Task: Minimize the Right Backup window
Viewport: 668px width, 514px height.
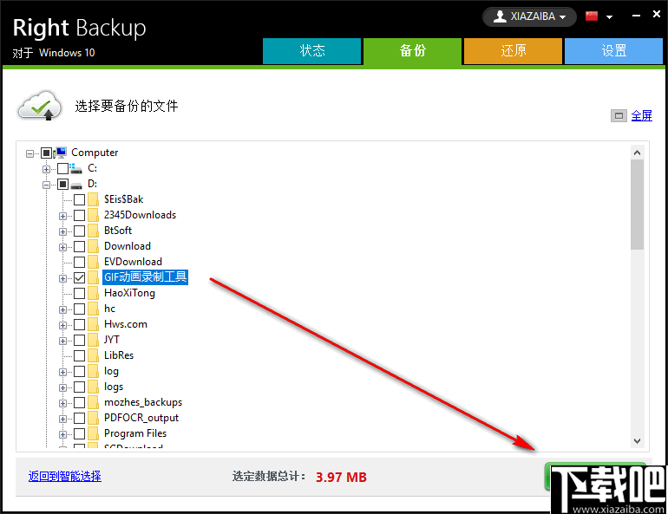Action: pos(637,16)
